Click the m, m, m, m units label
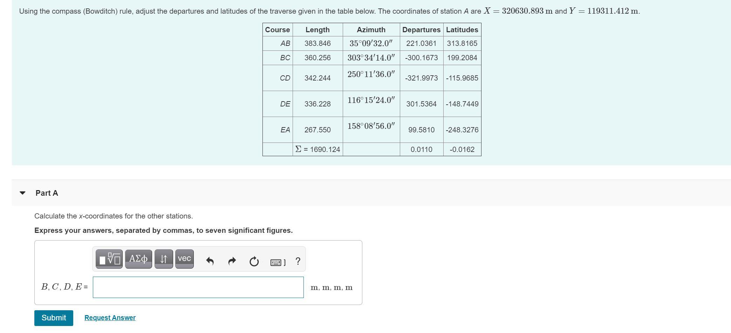 pos(332,287)
